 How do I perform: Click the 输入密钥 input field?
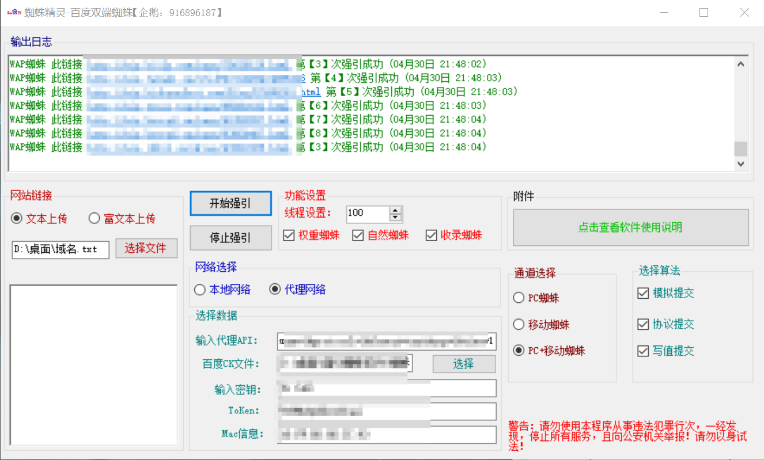386,388
